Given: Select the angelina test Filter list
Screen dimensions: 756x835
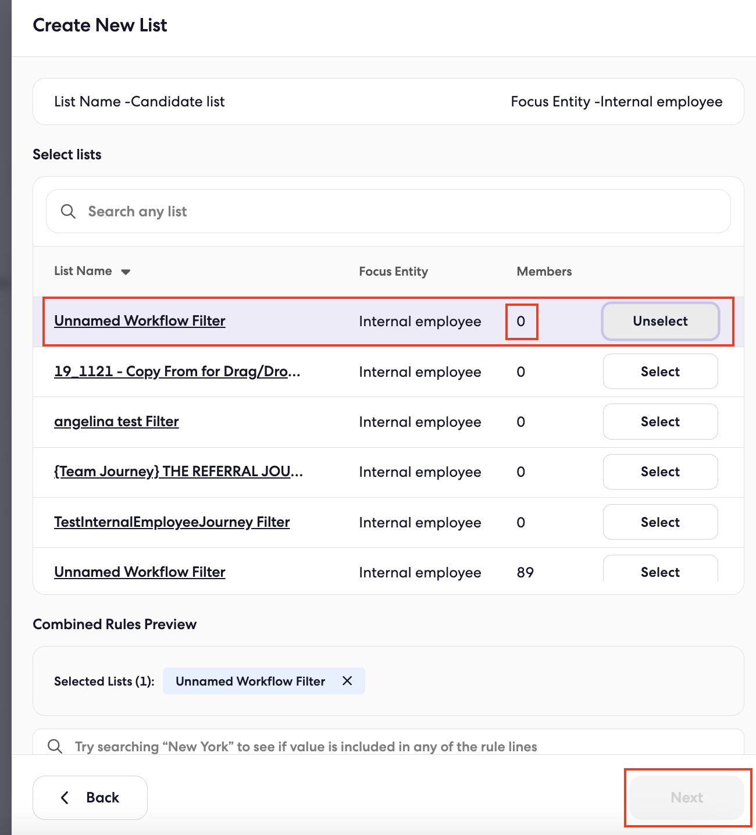Looking at the screenshot, I should pyautogui.click(x=660, y=422).
